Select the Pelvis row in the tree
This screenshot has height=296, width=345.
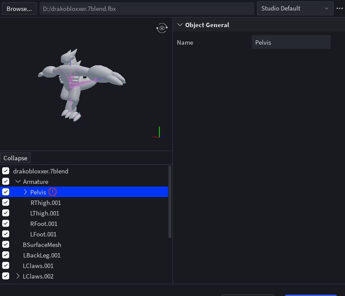pos(84,192)
